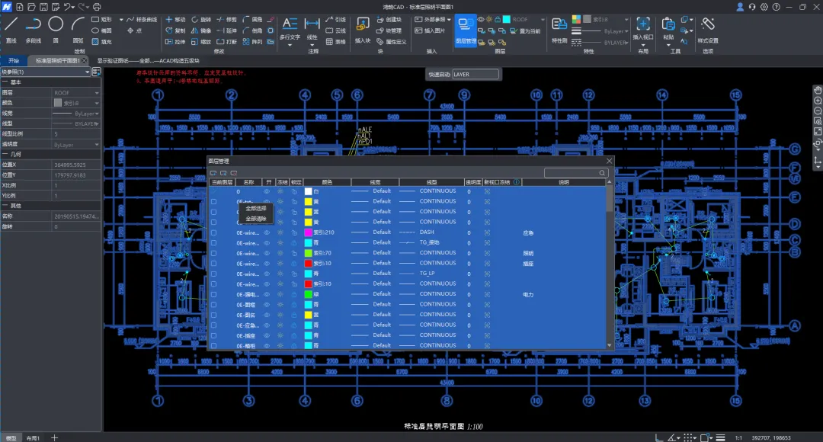
Task: Expand the 线性 dimension dropdown arrow
Action: point(312,45)
